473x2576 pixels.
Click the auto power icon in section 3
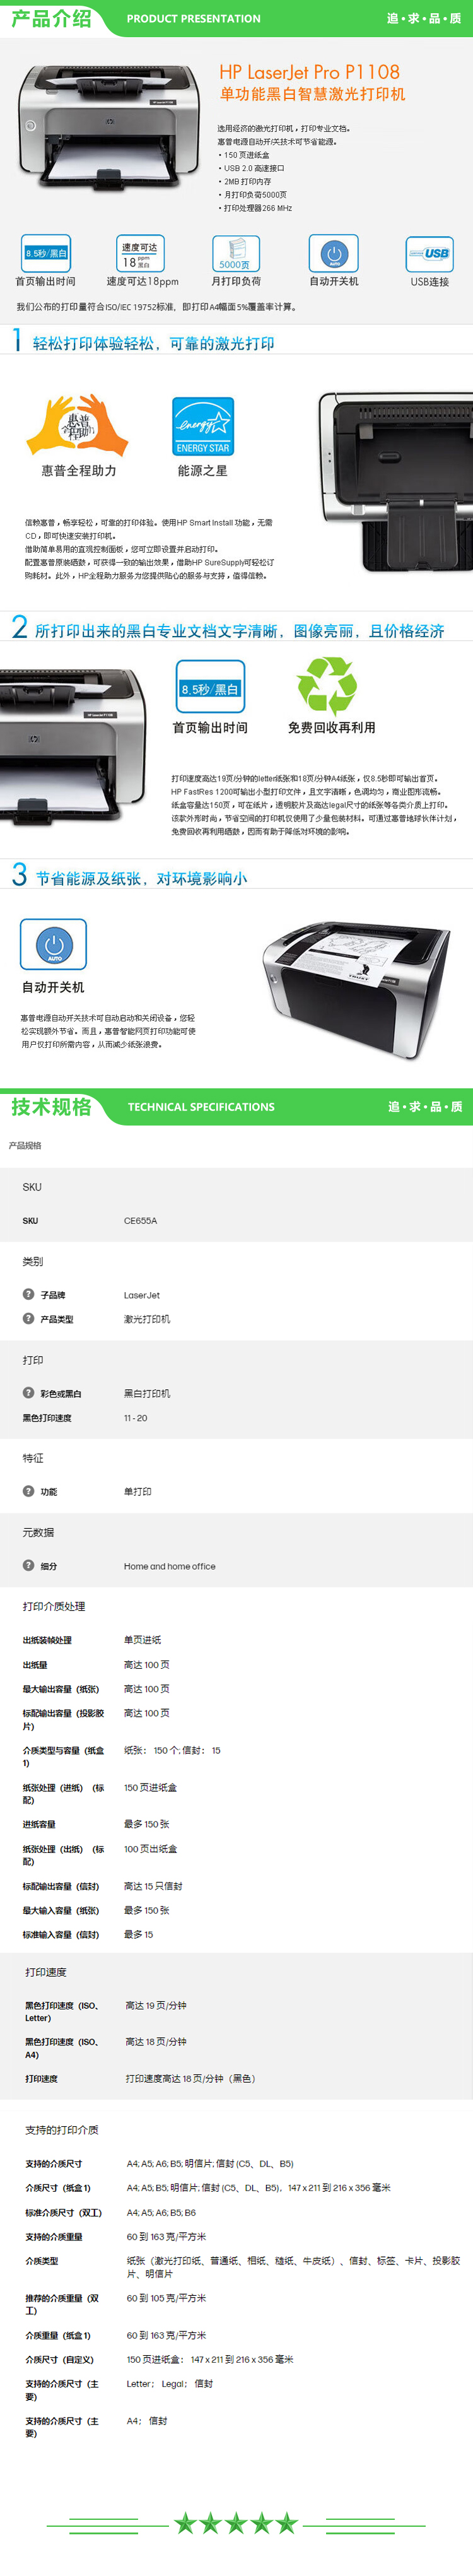click(53, 944)
